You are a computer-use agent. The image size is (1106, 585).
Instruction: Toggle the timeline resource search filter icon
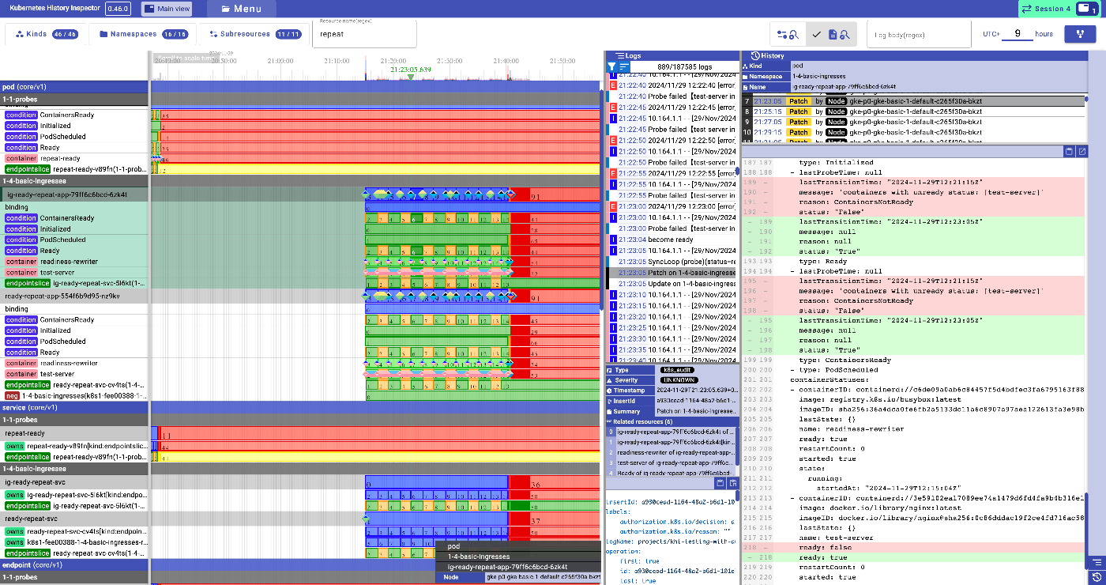tap(788, 35)
